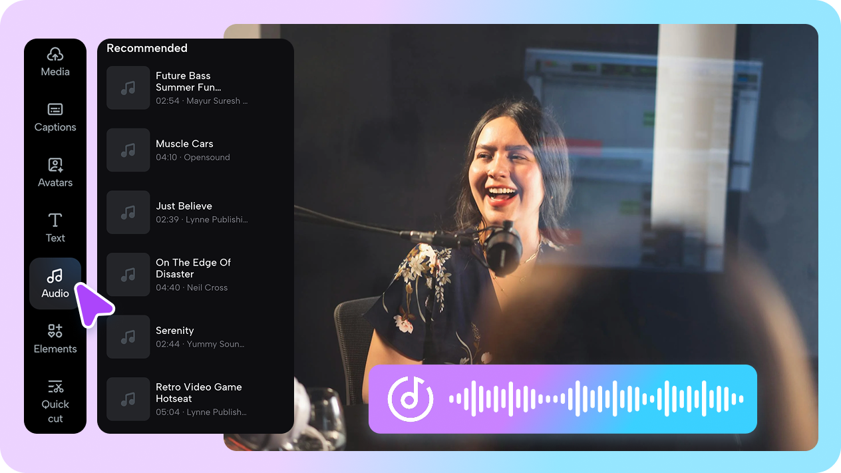
Task: Switch to the Quick cut tab label
Action: tap(55, 411)
